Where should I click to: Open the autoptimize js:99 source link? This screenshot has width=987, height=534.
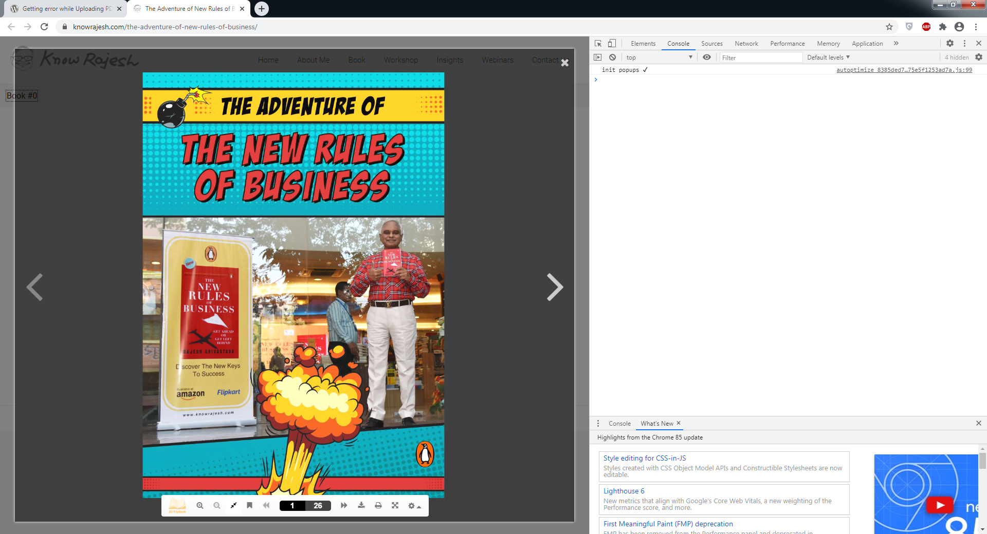[904, 70]
